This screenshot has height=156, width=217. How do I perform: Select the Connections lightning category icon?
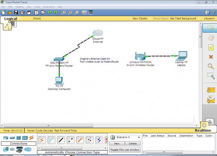coord(31,137)
